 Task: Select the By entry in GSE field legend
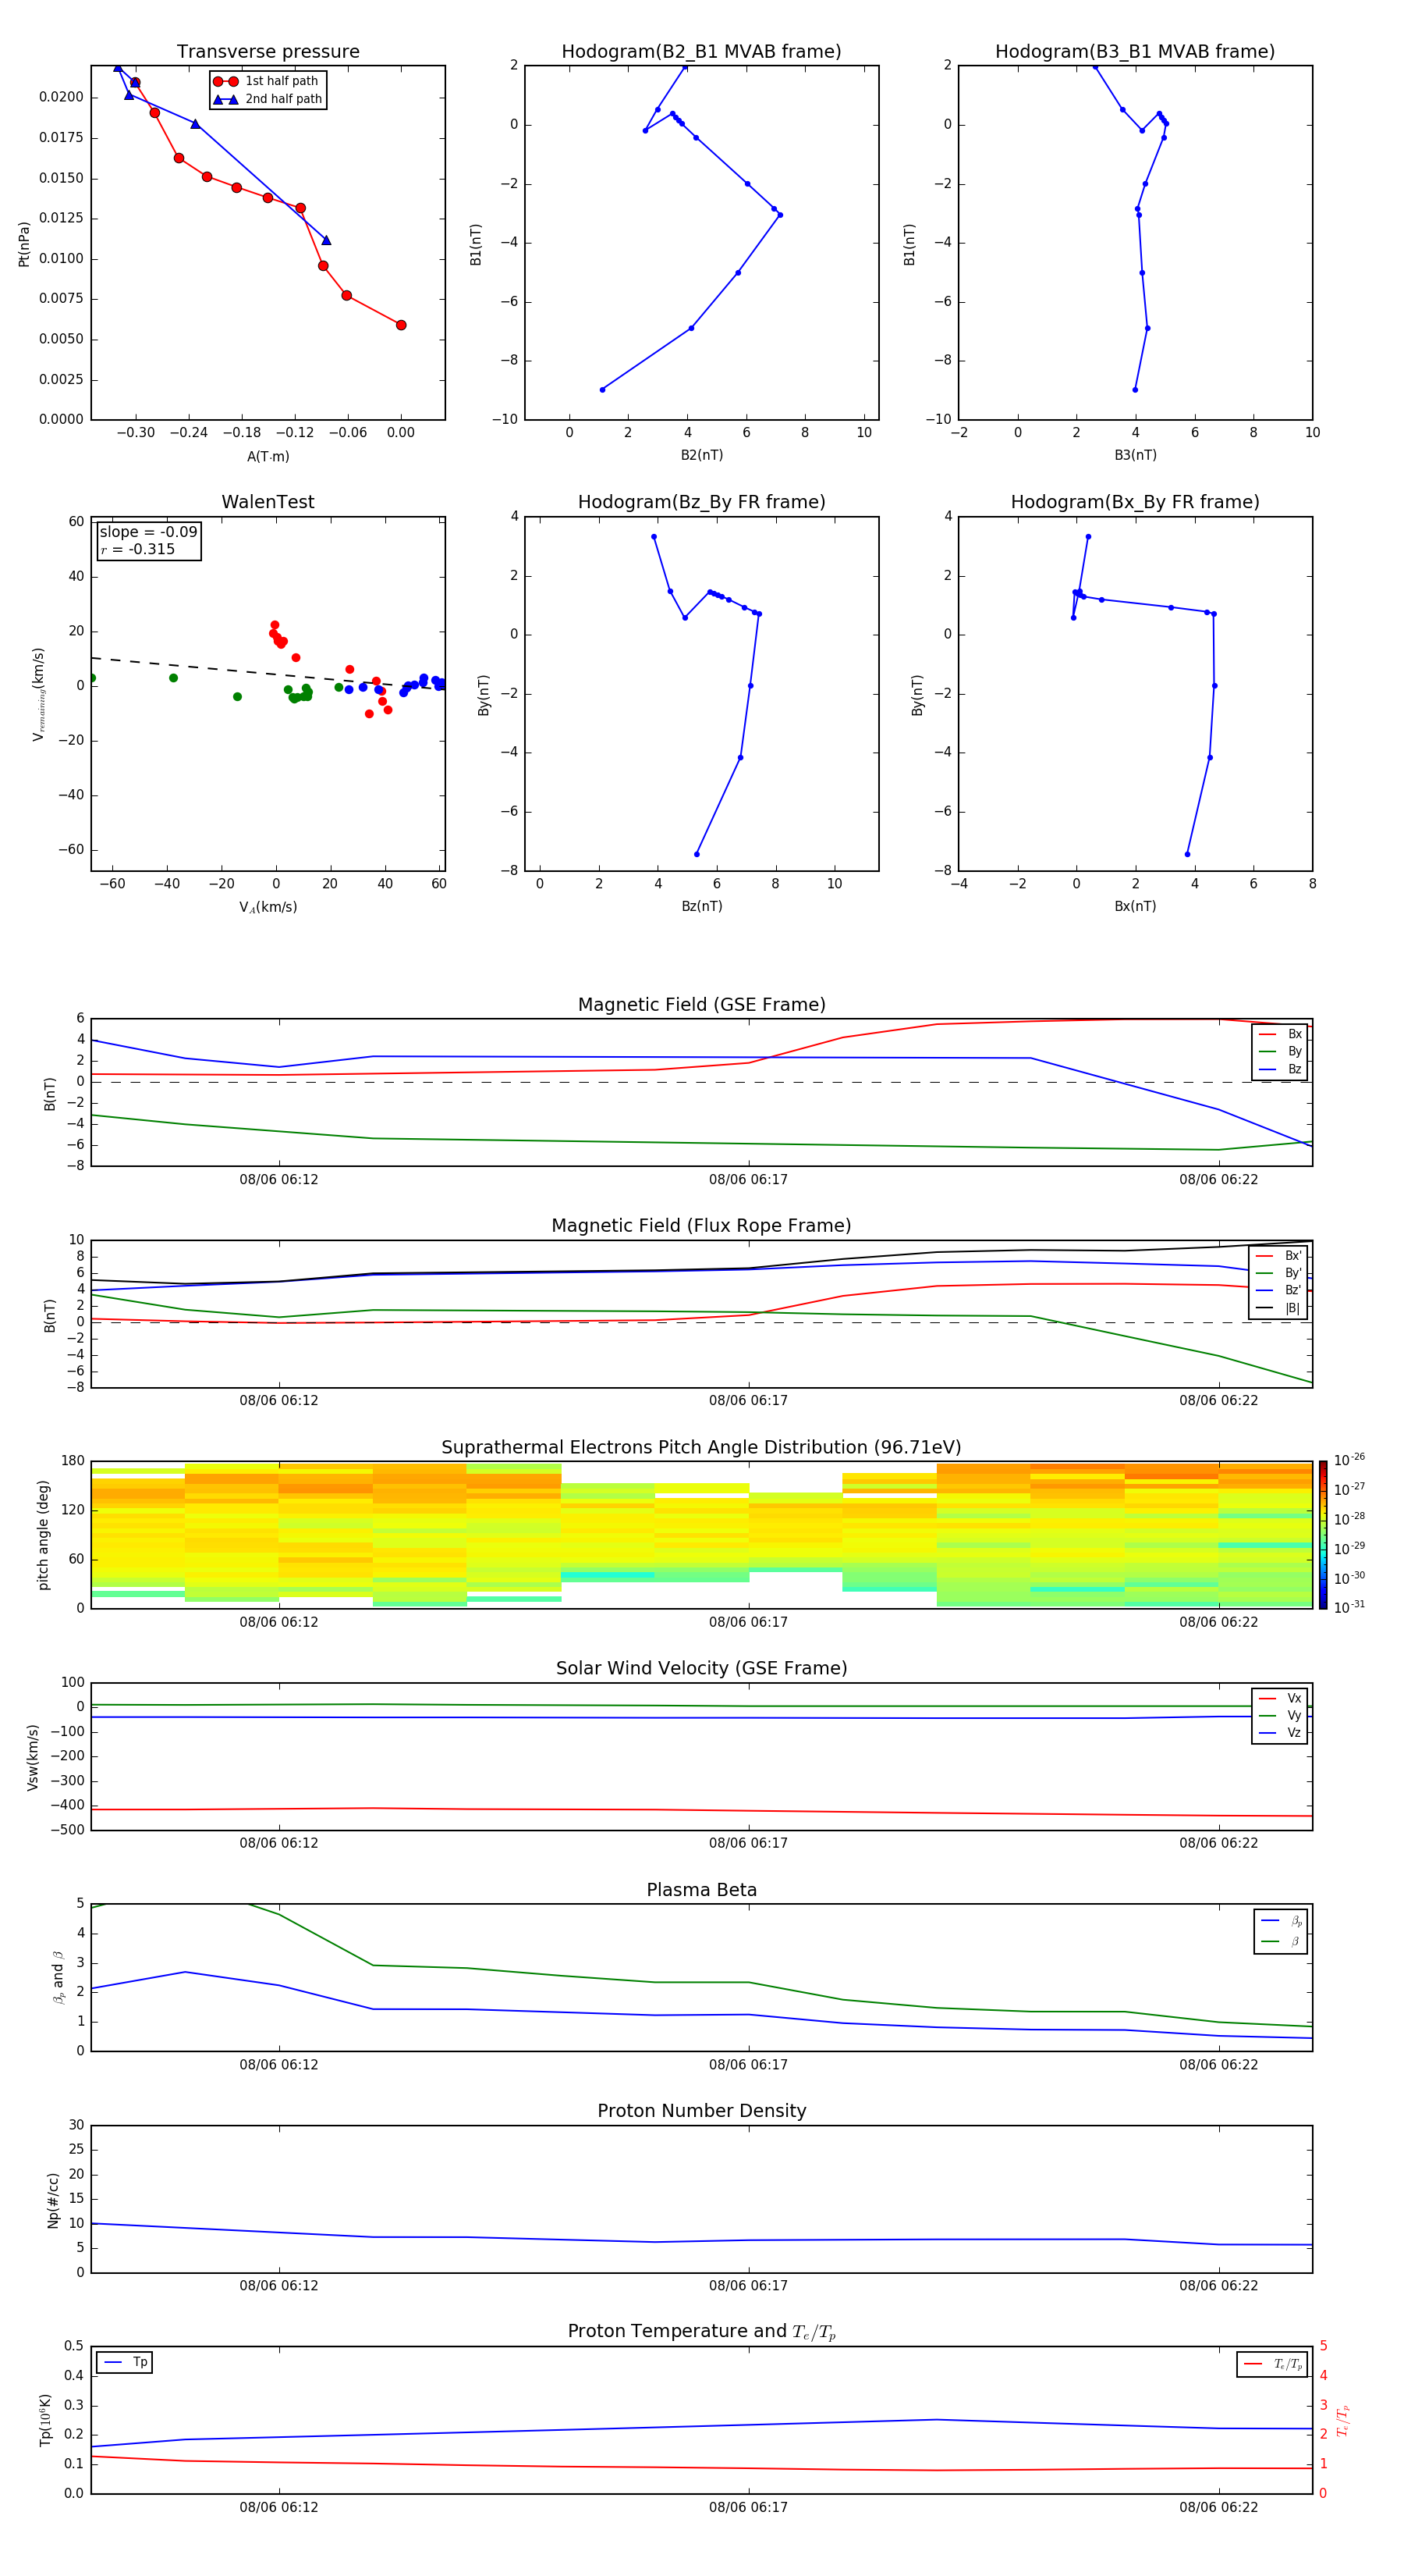[1280, 1051]
